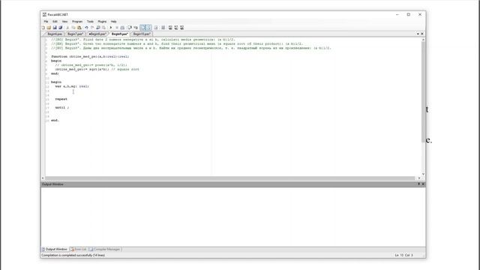Click the editor scrollbar down arrow
This screenshot has width=480, height=270.
tap(423, 174)
